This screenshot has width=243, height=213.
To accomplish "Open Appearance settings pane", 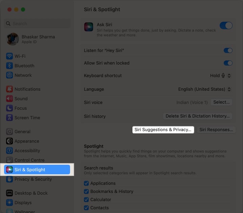I will point(37,141).
